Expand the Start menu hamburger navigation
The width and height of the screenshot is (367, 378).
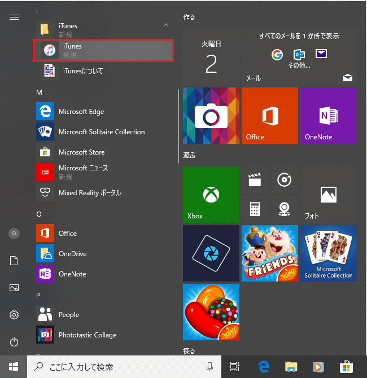tap(14, 17)
